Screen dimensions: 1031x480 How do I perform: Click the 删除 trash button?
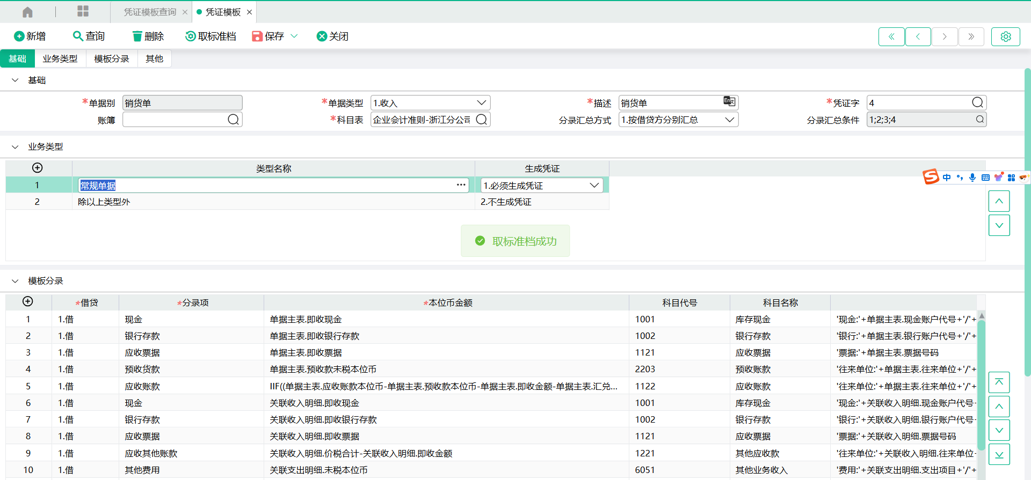pyautogui.click(x=148, y=36)
